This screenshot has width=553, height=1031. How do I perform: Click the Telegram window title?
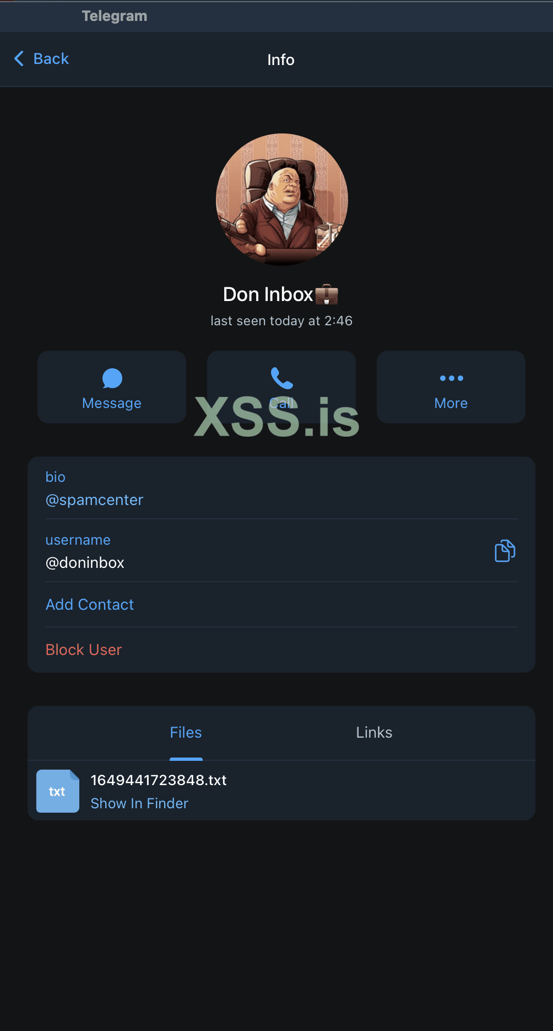pyautogui.click(x=115, y=16)
